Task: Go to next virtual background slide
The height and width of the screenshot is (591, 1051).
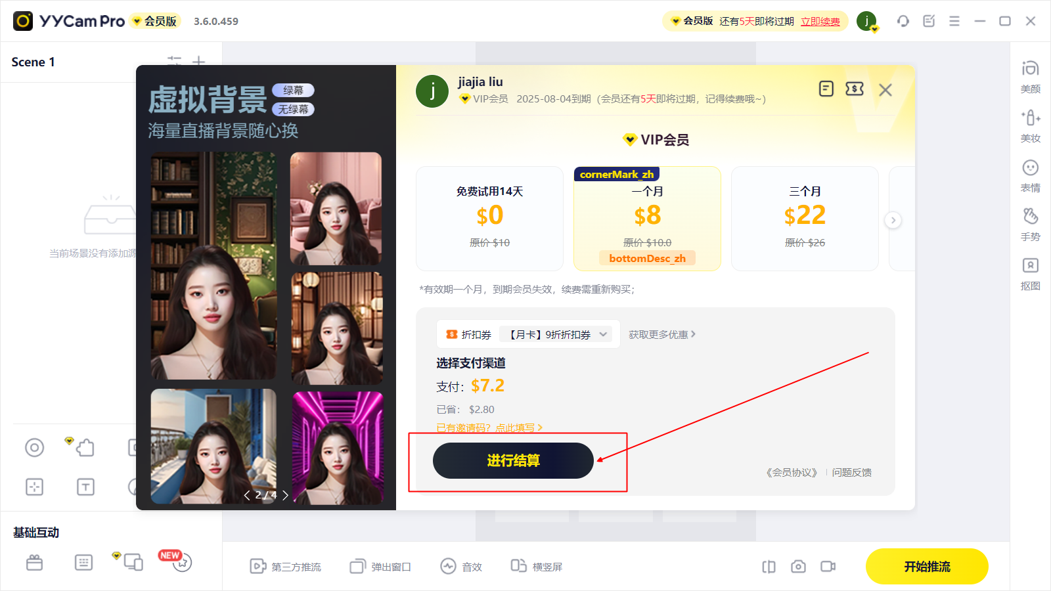Action: pyautogui.click(x=286, y=495)
